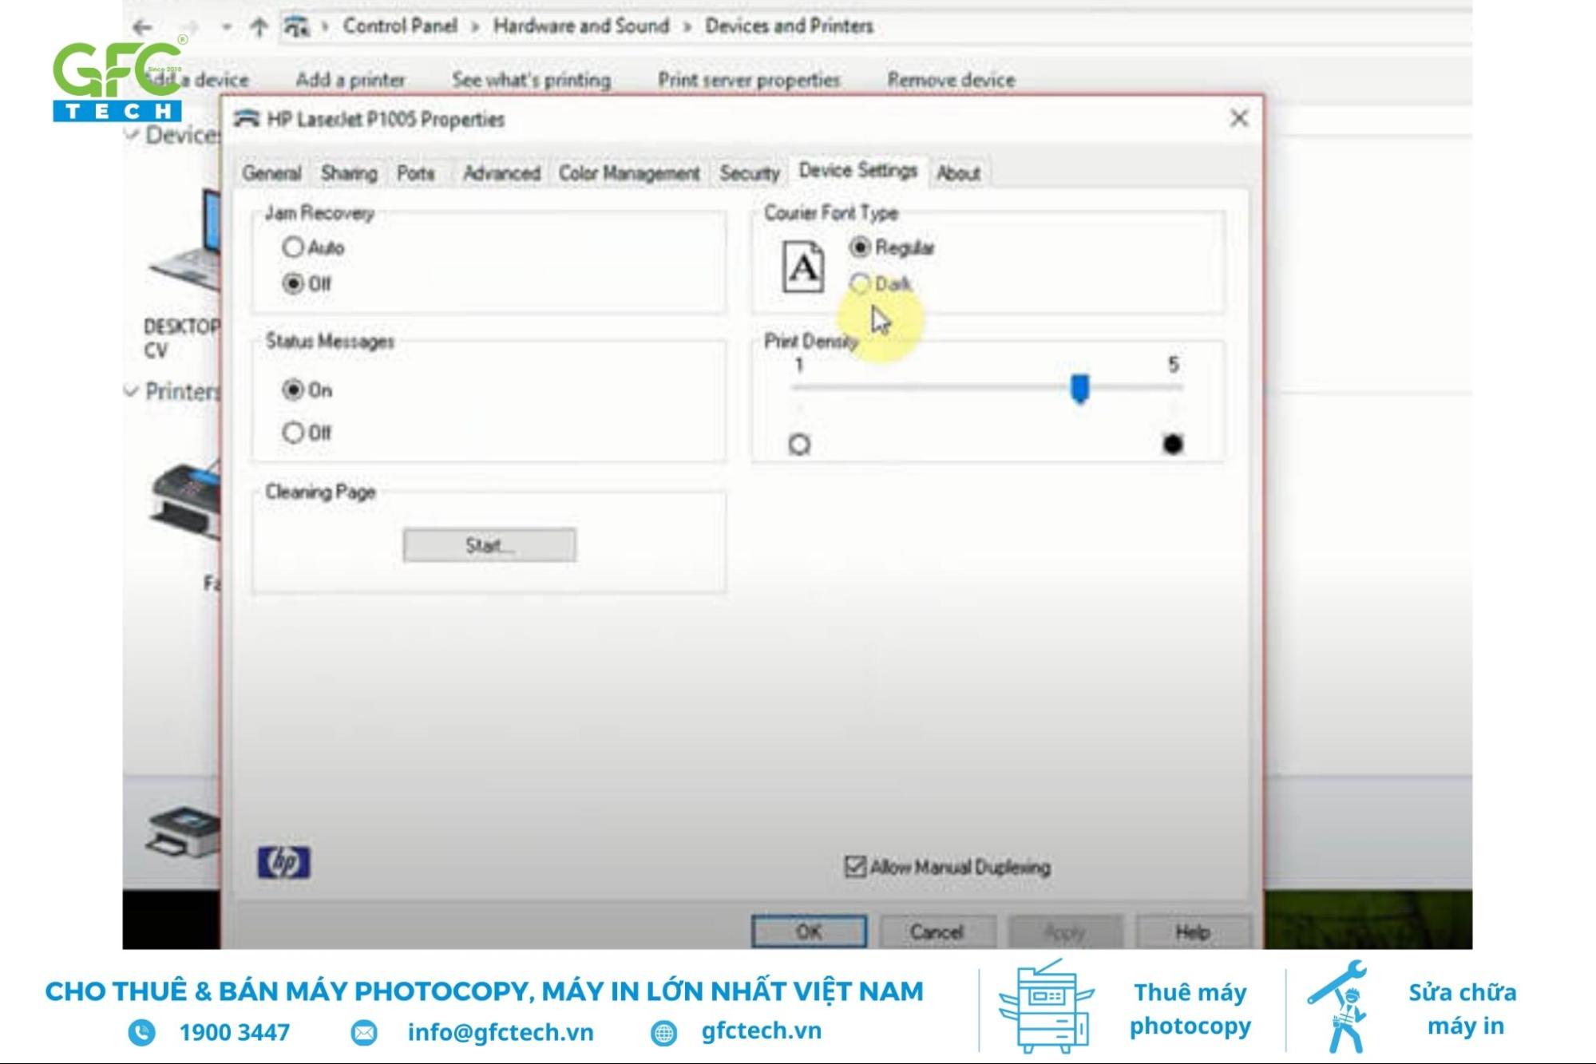Click the email envelope icon
Image resolution: width=1596 pixels, height=1064 pixels.
(x=364, y=1032)
